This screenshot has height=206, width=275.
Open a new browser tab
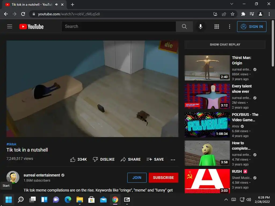coord(73,5)
